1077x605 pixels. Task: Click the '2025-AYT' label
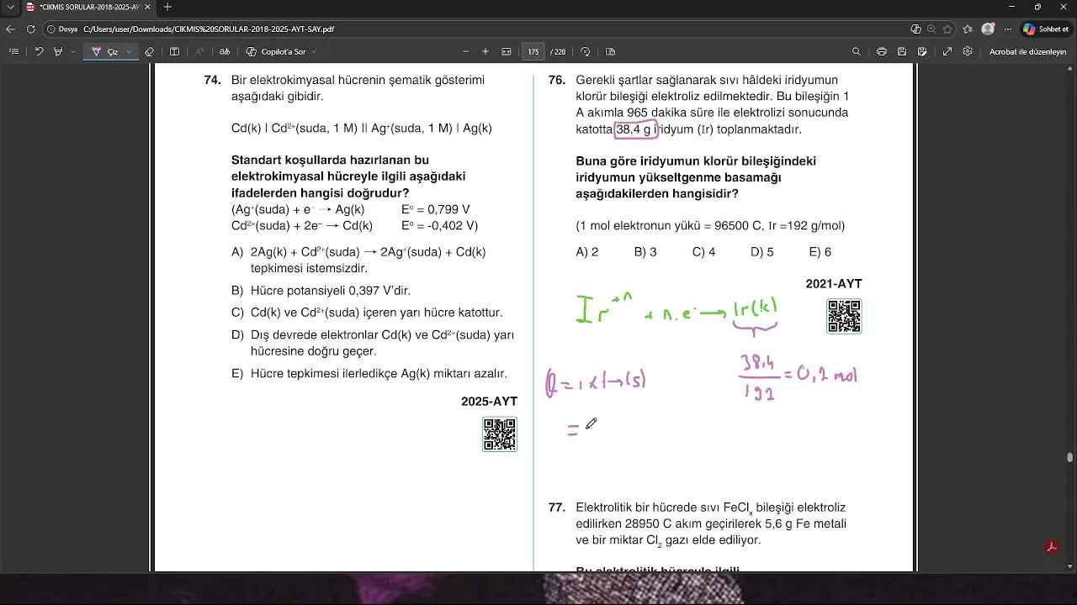(490, 402)
